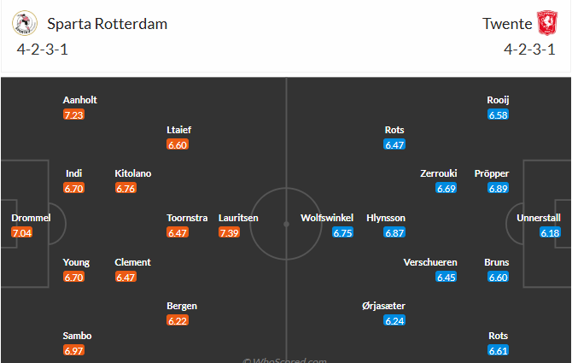Screen dimensions: 572x363
Task: Open player Ltaief
Action: 178,130
